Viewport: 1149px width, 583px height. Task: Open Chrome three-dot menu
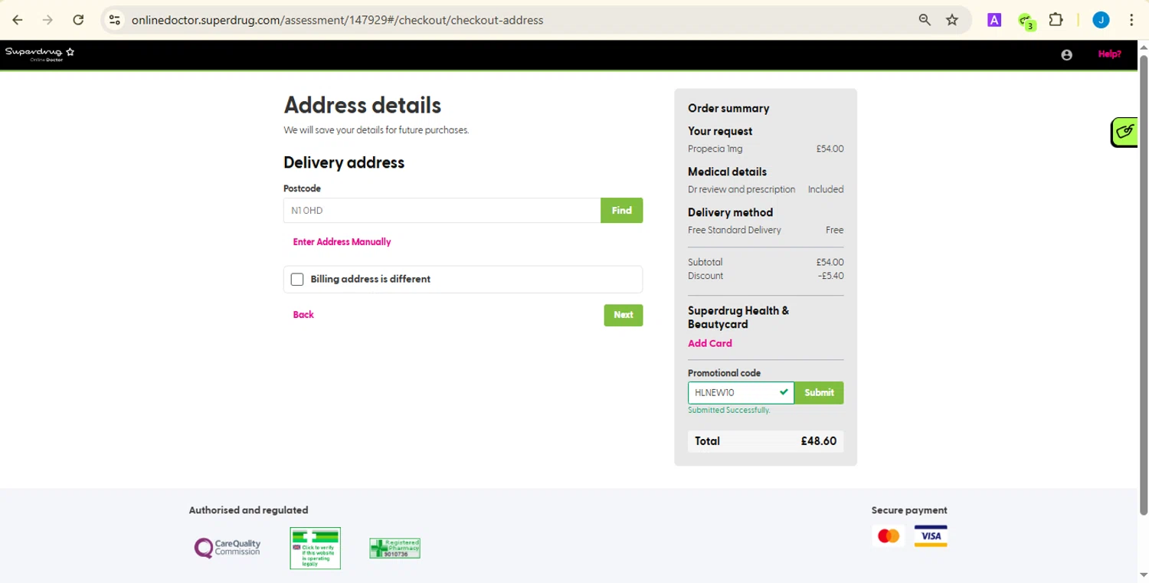point(1131,20)
